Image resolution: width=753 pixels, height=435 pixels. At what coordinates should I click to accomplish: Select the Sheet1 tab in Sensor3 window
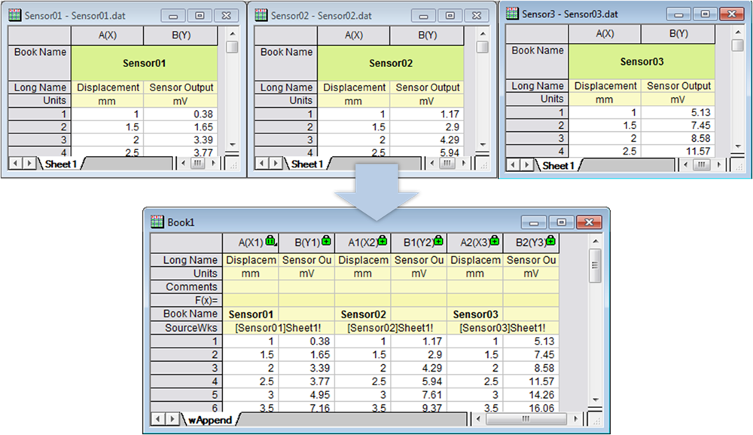coord(559,165)
